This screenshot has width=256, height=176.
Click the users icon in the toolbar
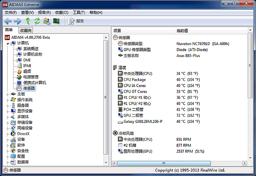[47, 21]
